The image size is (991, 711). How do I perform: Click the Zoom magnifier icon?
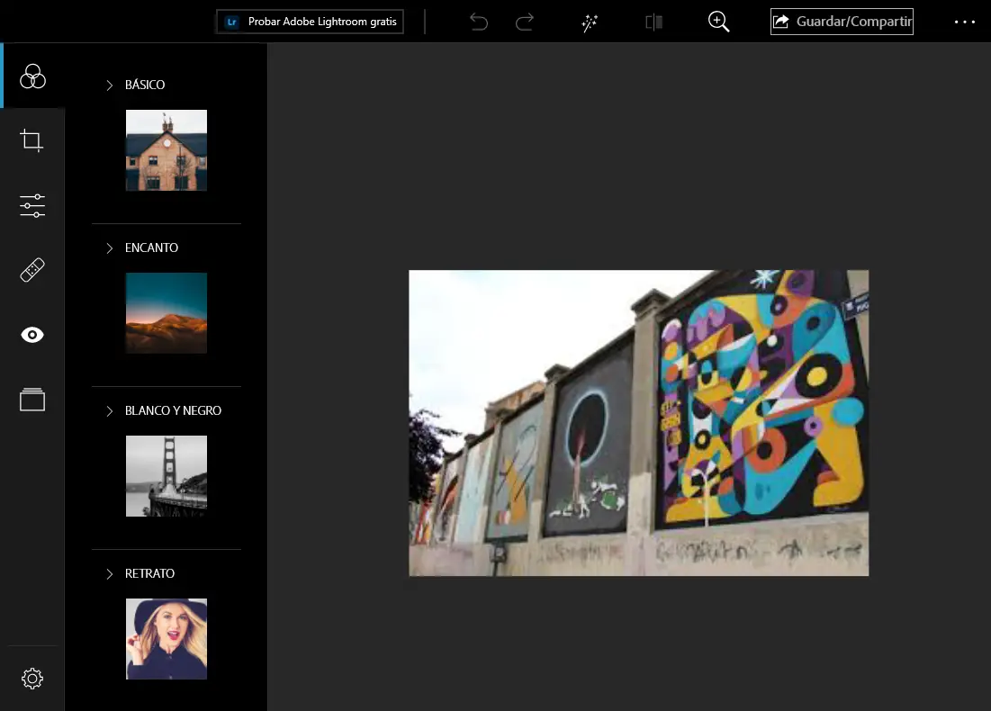point(718,22)
